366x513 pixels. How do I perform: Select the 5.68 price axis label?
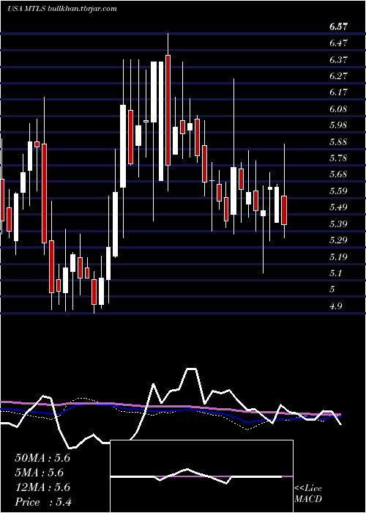(338, 174)
